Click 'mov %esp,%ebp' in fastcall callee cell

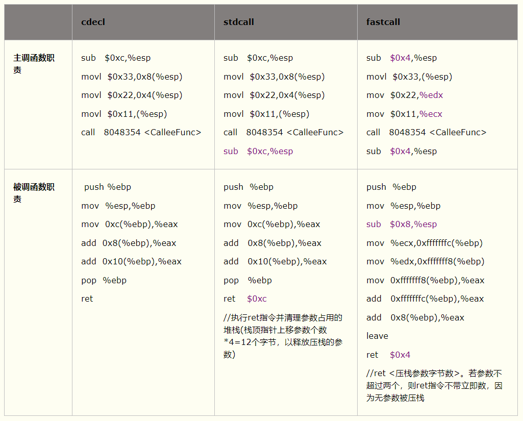(x=403, y=206)
